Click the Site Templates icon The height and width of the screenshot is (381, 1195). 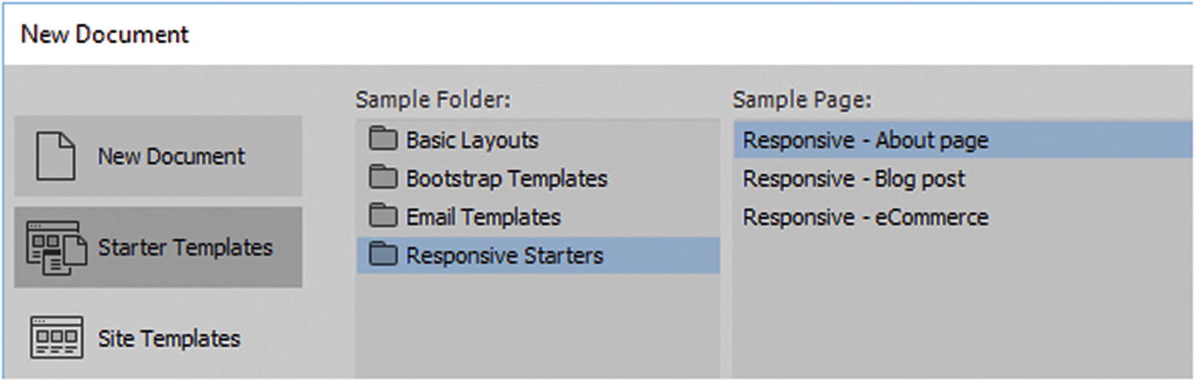[56, 338]
